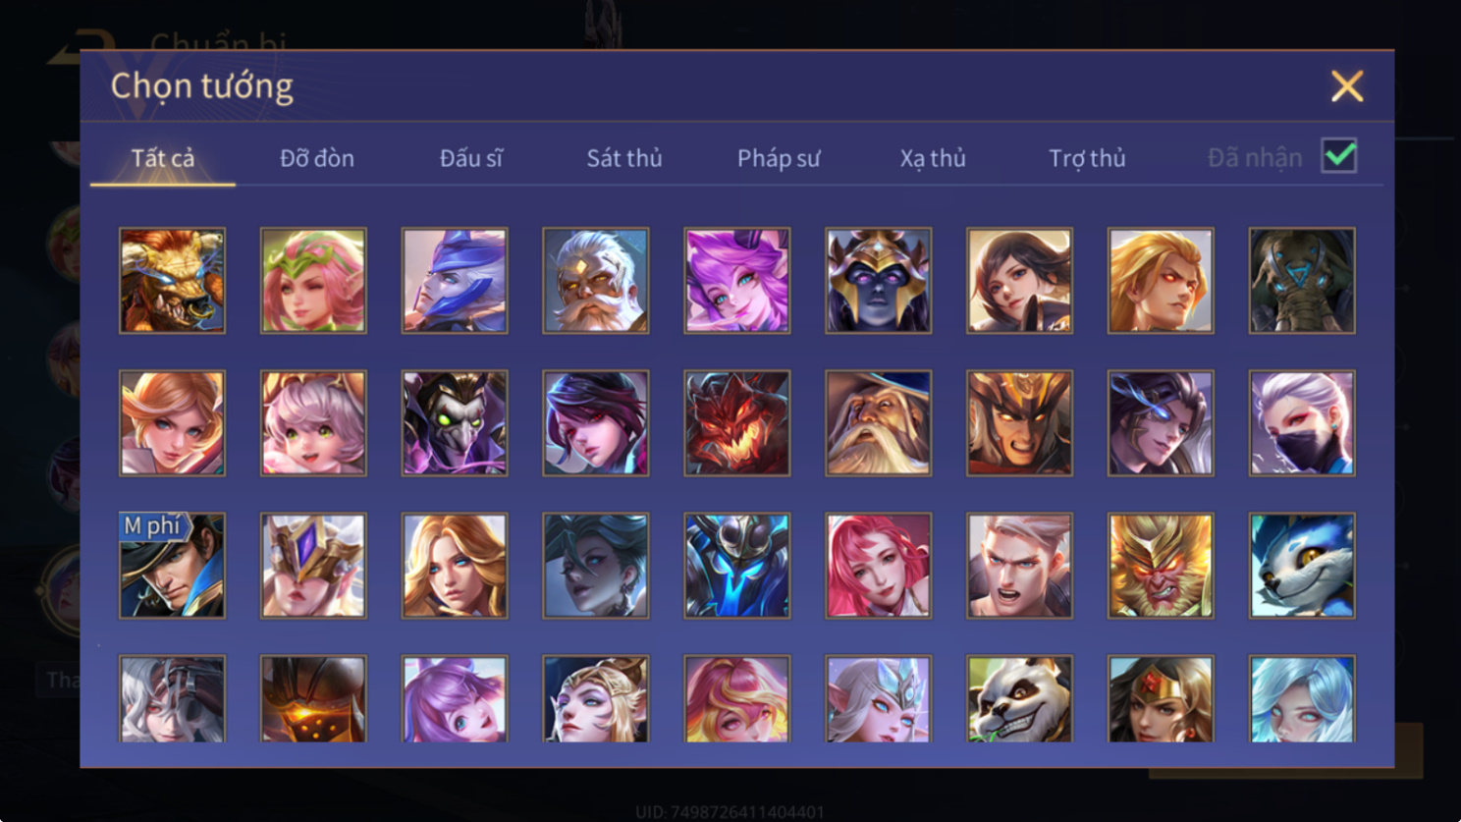Pick the orange lion beast hero
Image resolution: width=1461 pixels, height=822 pixels.
[172, 281]
